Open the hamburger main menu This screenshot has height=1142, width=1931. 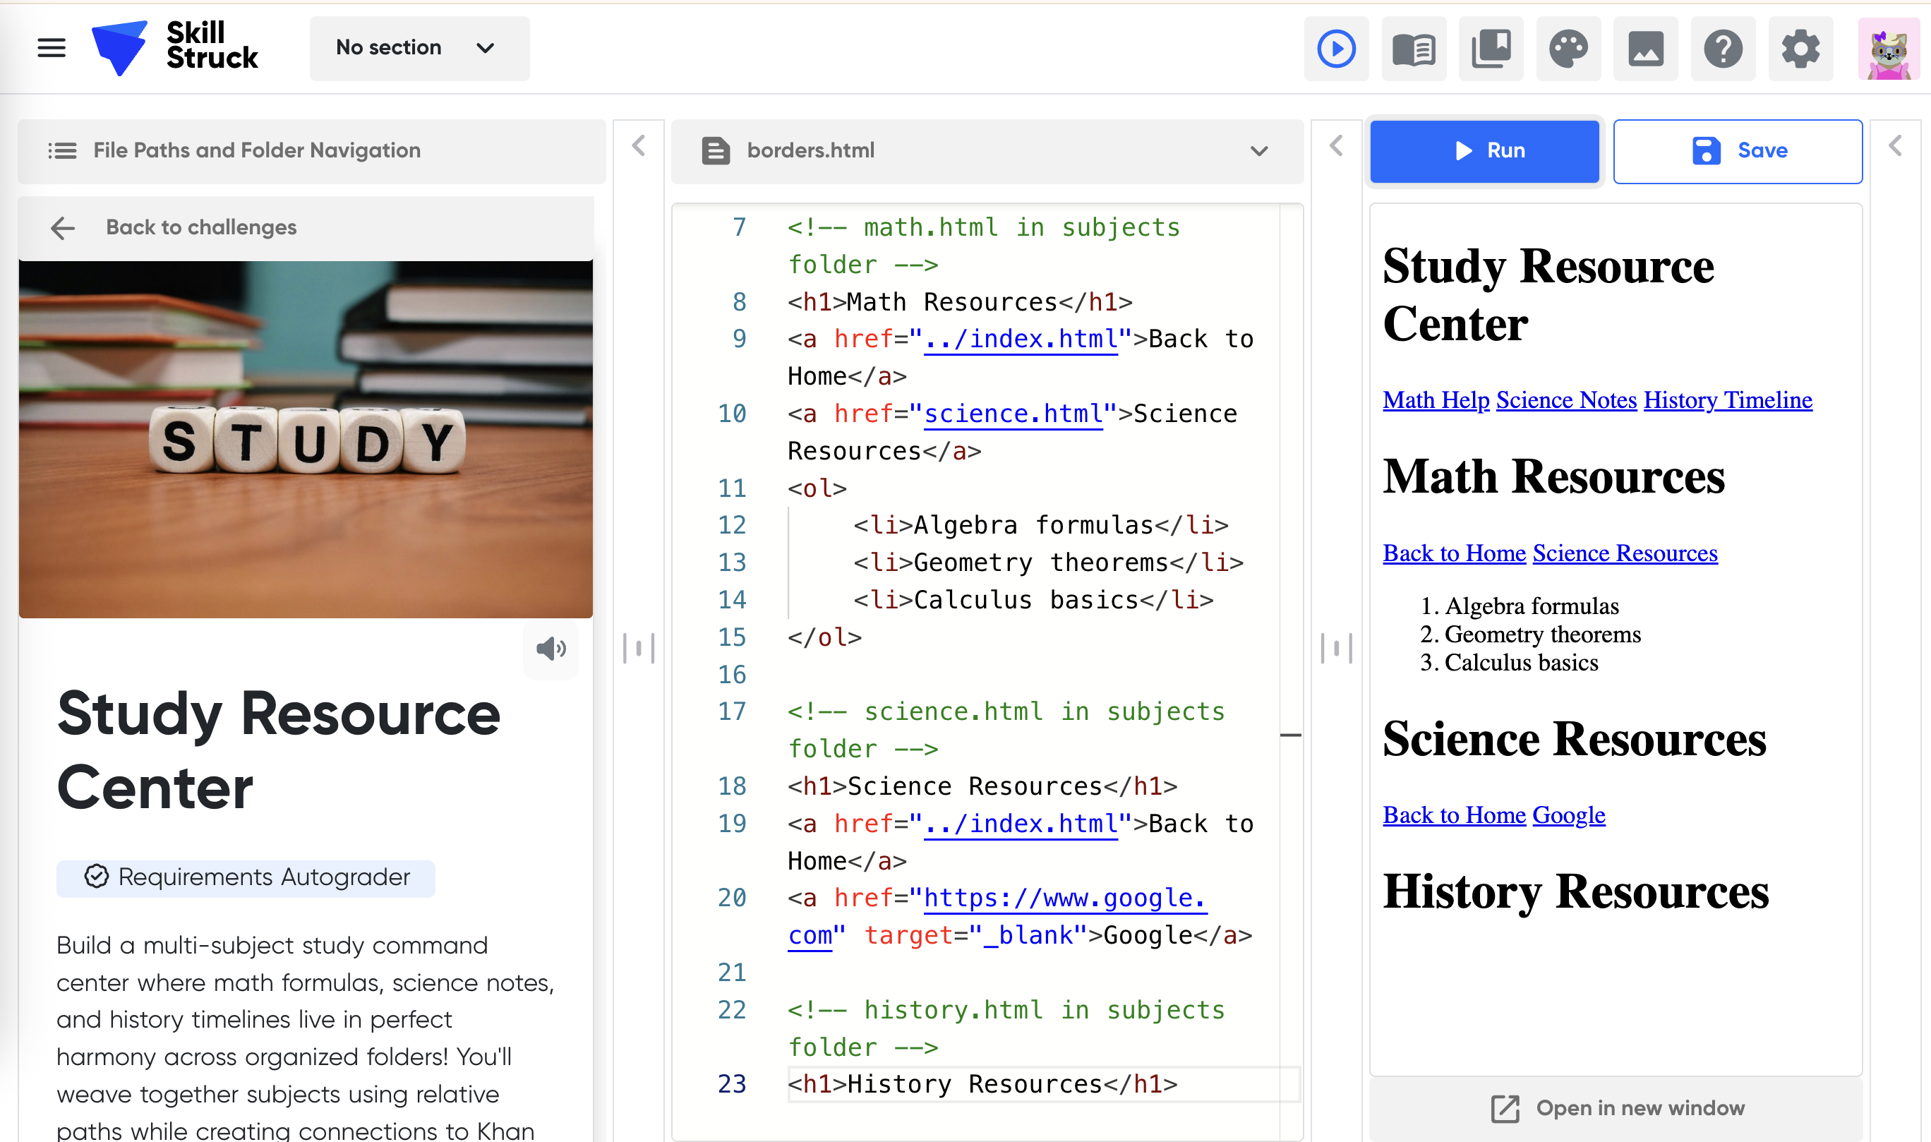pos(52,48)
